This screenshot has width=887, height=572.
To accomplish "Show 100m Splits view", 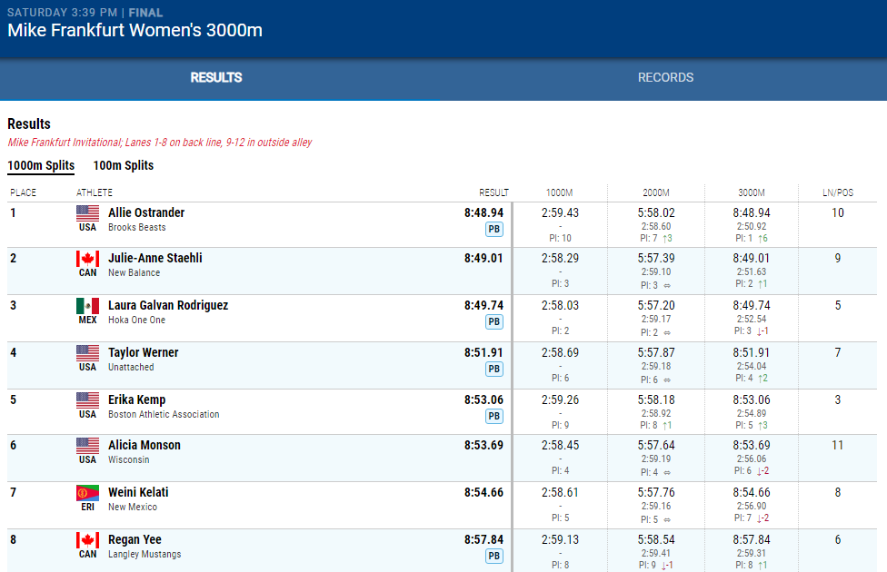I will [124, 165].
